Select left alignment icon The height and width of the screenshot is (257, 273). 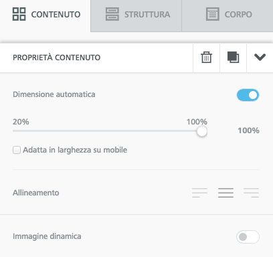click(x=199, y=193)
